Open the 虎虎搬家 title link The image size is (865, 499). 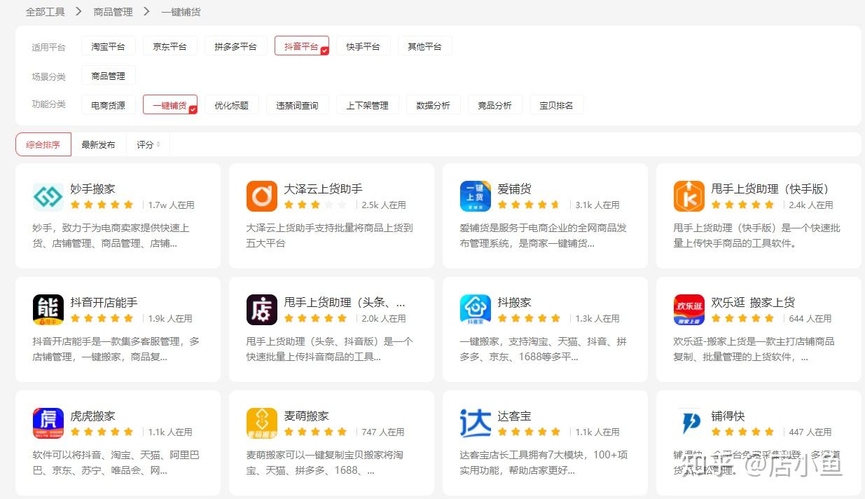coord(92,416)
